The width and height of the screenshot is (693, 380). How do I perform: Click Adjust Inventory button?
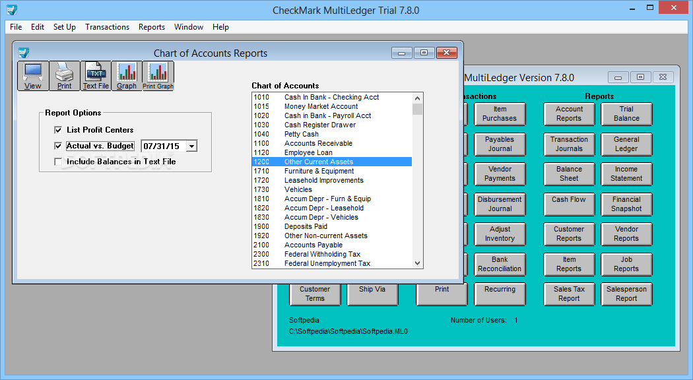[x=500, y=234]
